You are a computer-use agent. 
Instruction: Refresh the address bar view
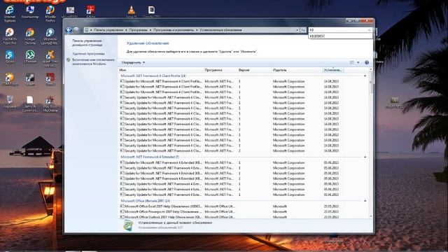303,30
